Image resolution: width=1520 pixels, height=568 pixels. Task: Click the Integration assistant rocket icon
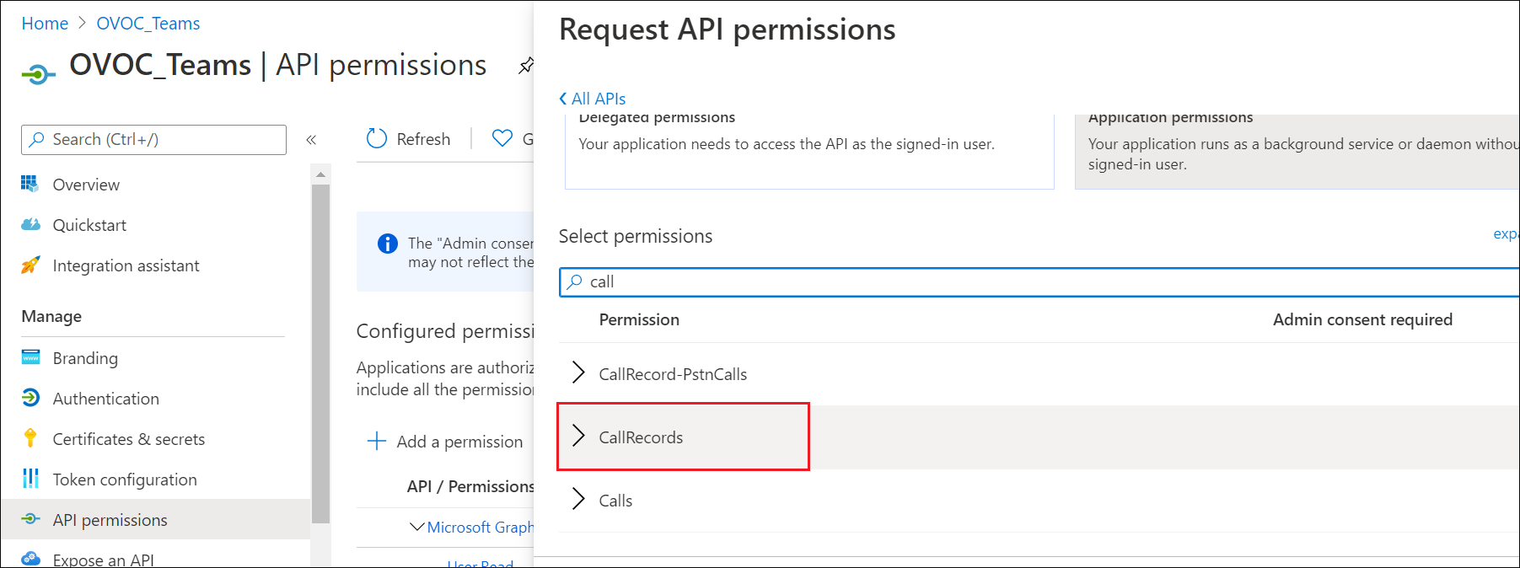pyautogui.click(x=30, y=265)
